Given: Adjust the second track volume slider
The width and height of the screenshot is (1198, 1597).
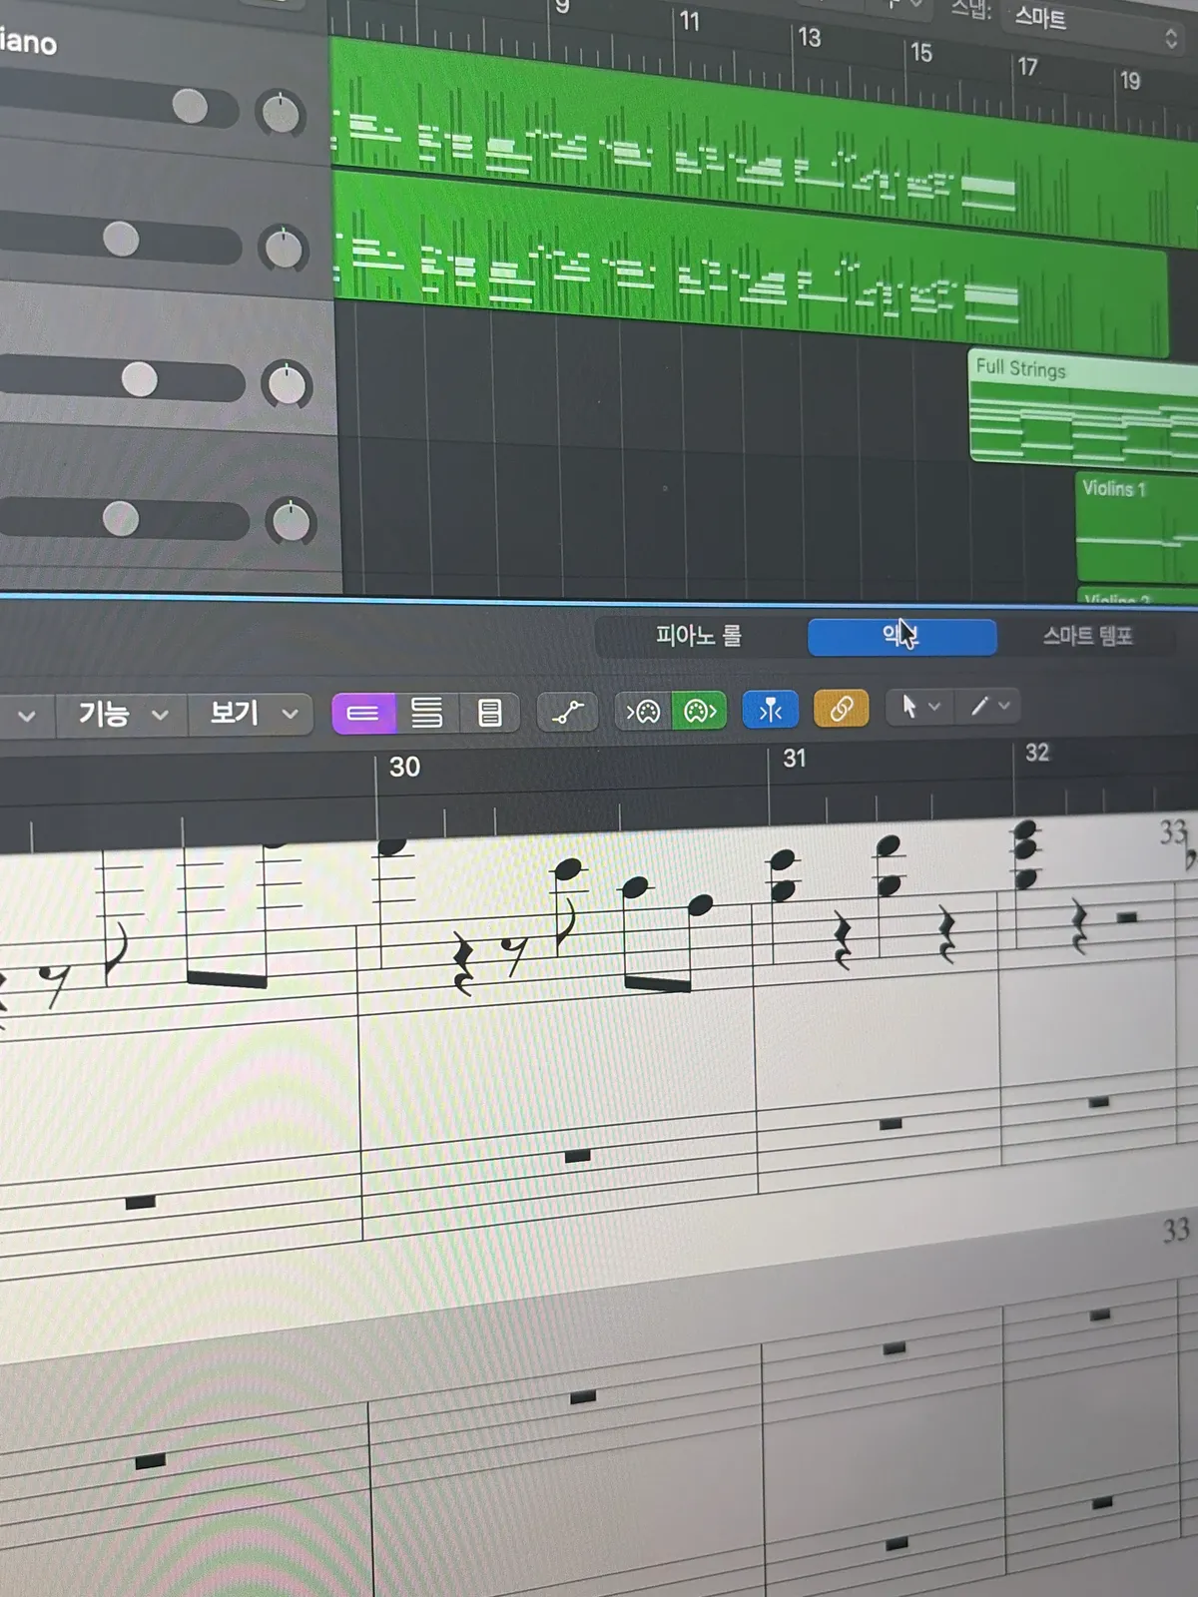Looking at the screenshot, I should coord(120,241).
